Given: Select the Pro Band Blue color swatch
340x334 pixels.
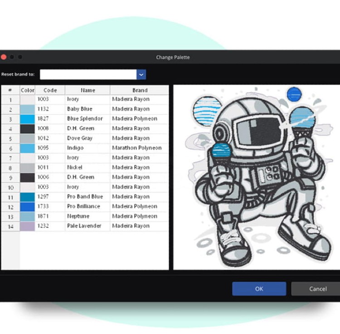Looking at the screenshot, I should (27, 197).
